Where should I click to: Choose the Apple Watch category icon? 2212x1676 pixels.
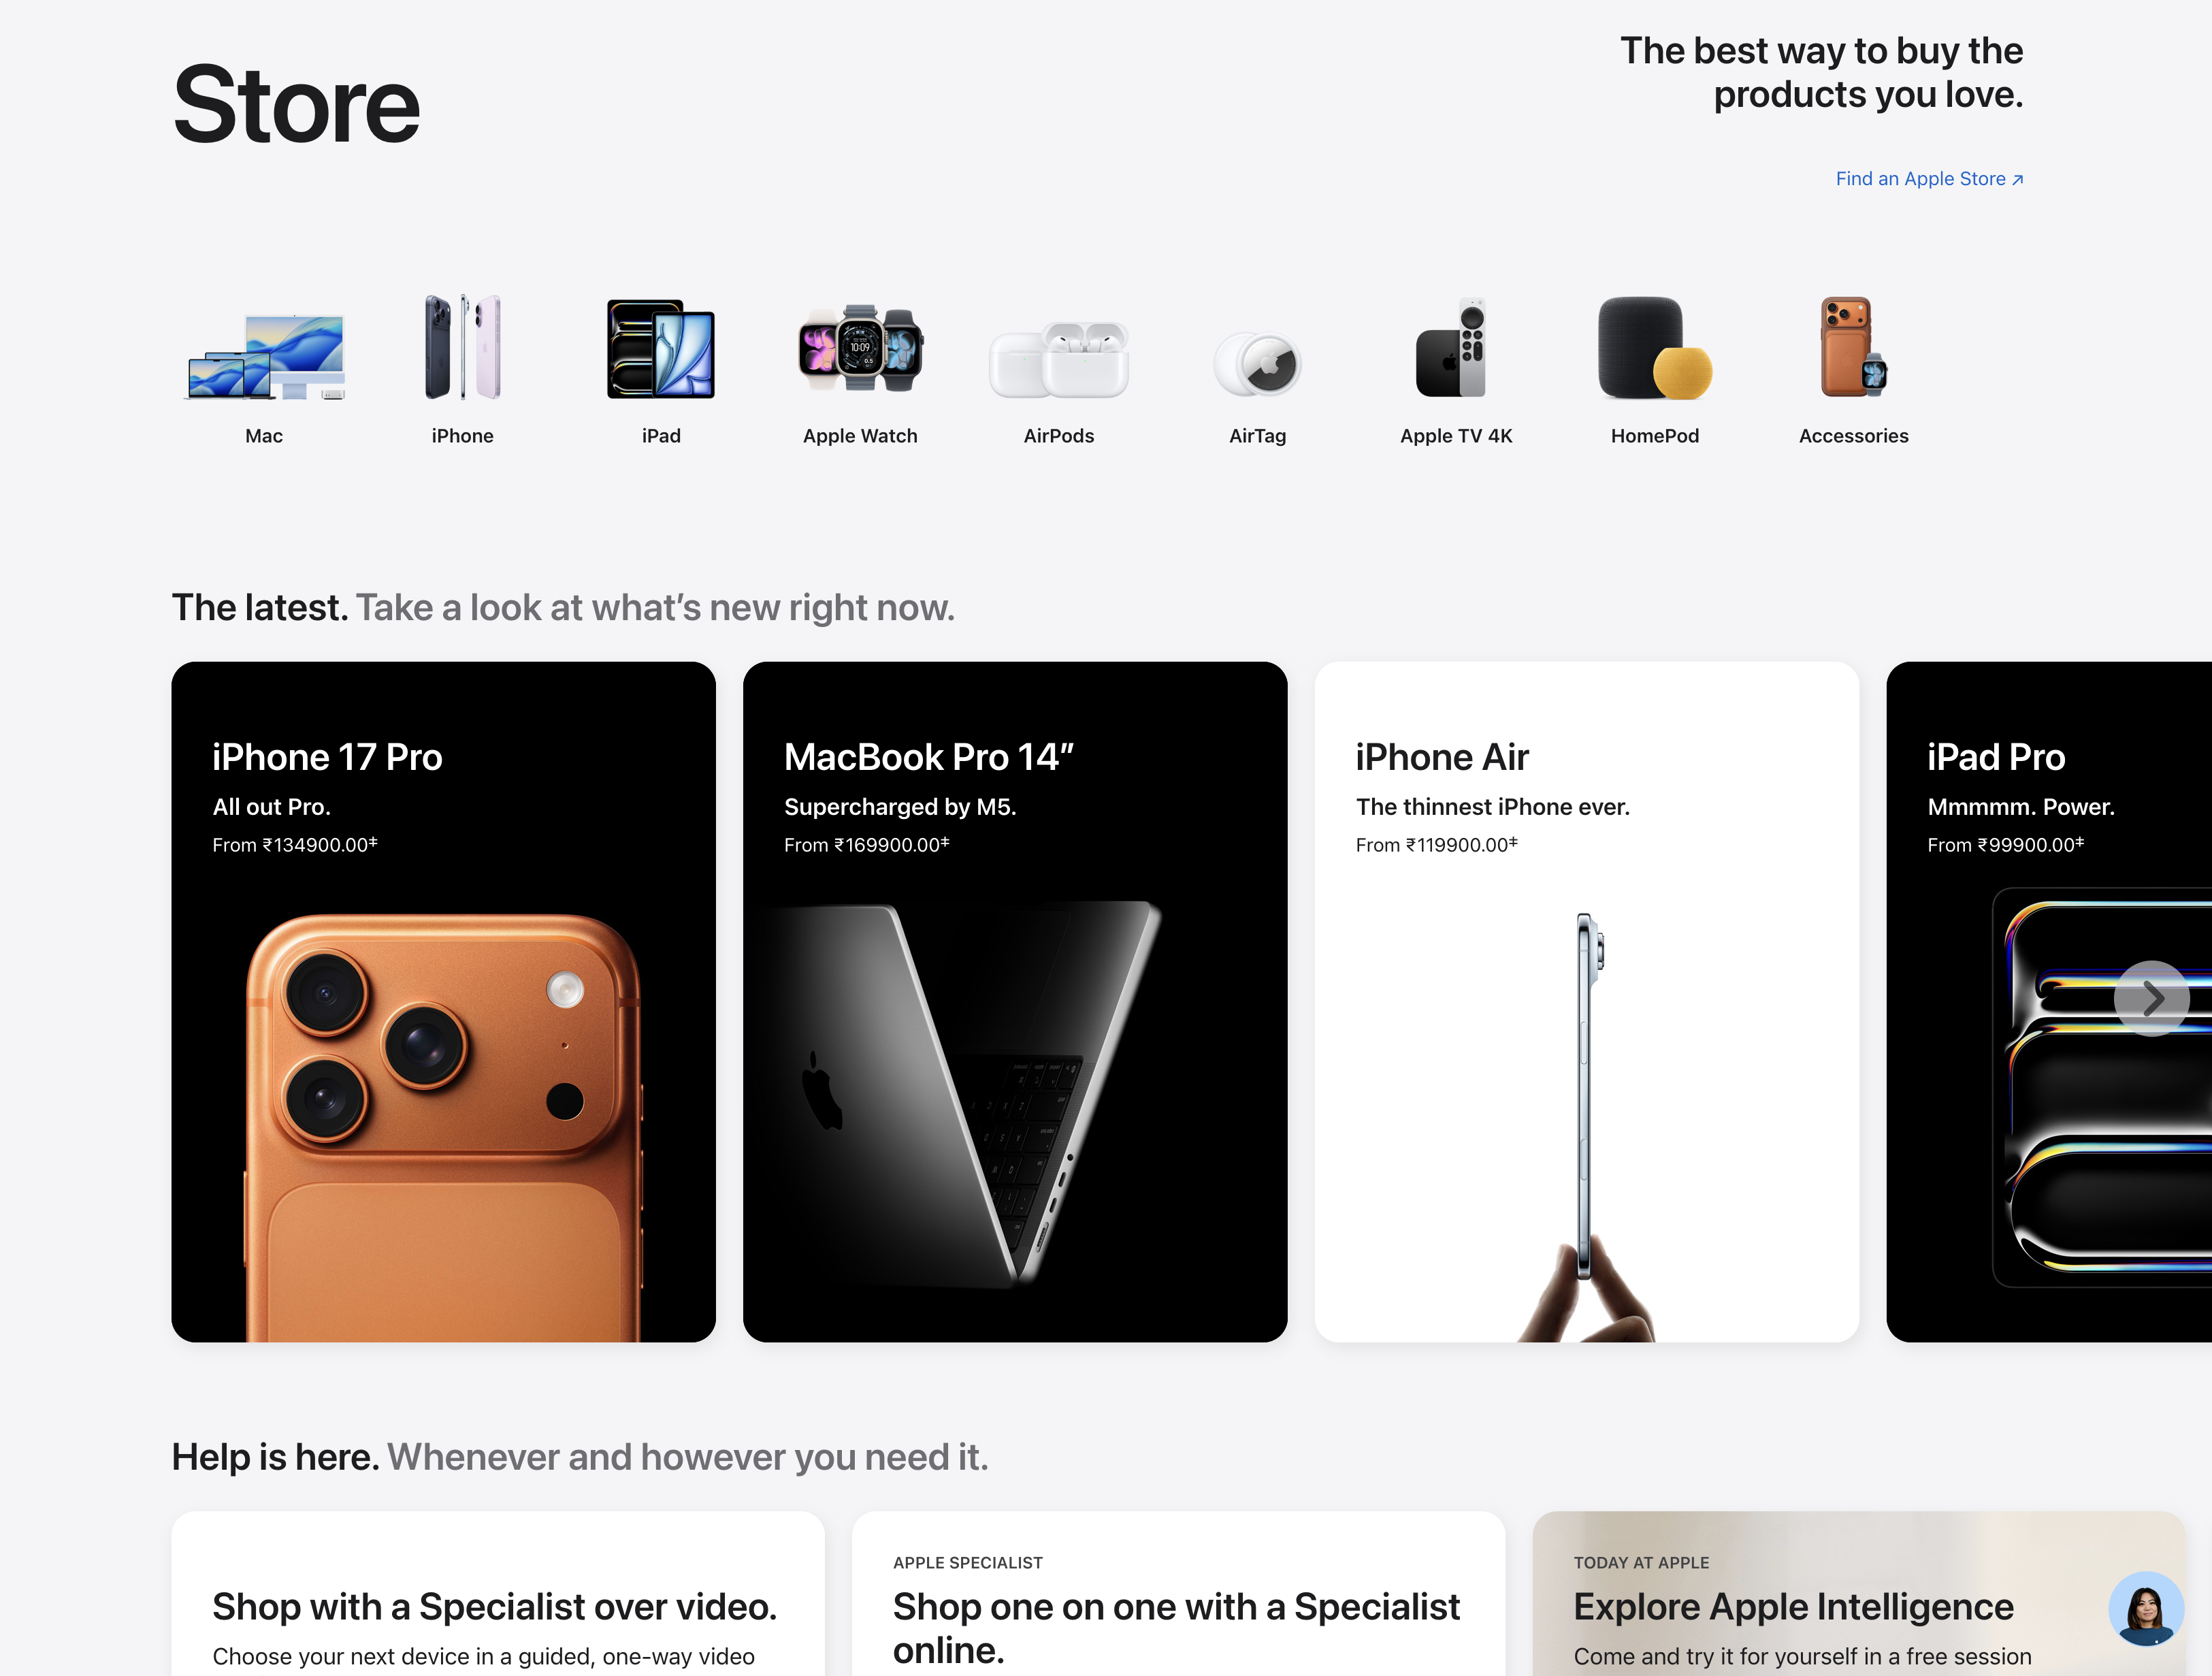pos(860,349)
